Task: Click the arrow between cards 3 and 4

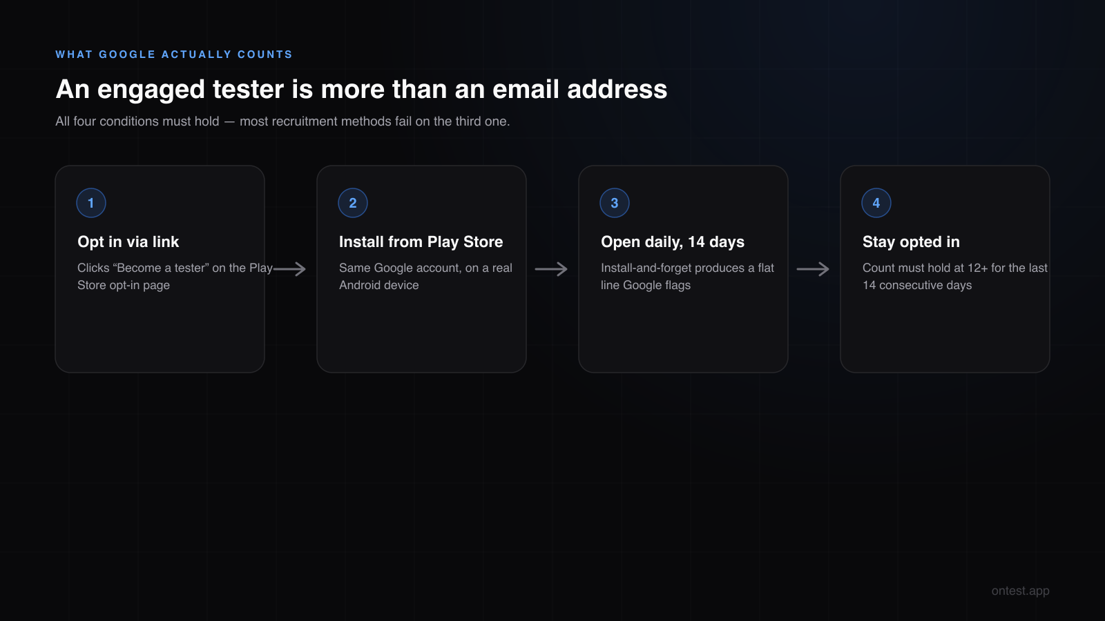Action: click(814, 269)
